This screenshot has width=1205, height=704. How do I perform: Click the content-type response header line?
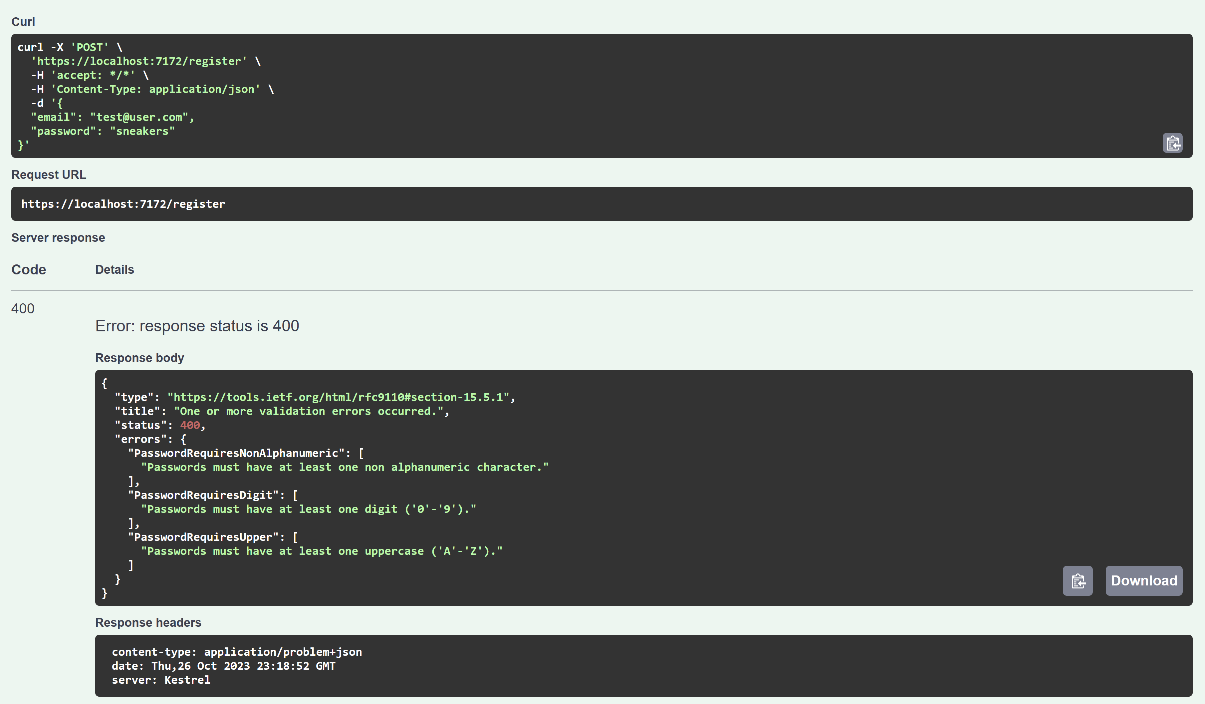click(x=237, y=652)
